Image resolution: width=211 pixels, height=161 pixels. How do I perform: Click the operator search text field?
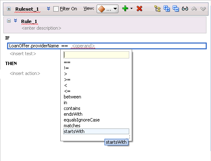[96, 55]
